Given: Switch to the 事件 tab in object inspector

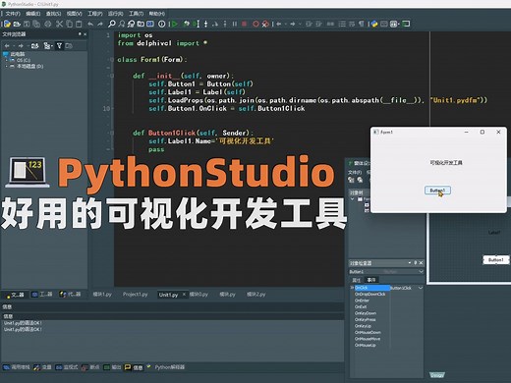Looking at the screenshot, I should tap(371, 280).
